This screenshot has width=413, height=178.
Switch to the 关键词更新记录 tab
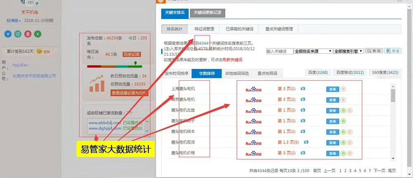(207, 13)
